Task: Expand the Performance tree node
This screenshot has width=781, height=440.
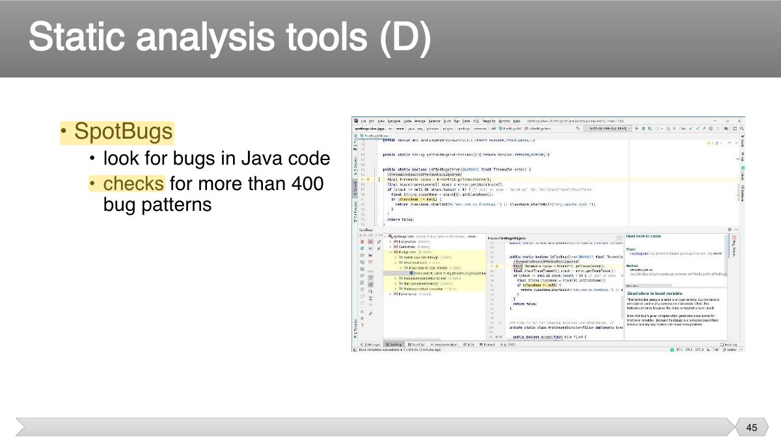Action: [x=390, y=294]
